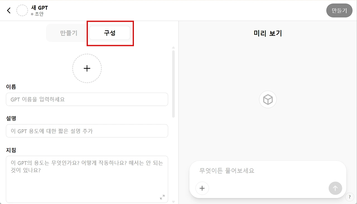The image size is (357, 204).
Task: Open help via question mark icon
Action: point(350,197)
